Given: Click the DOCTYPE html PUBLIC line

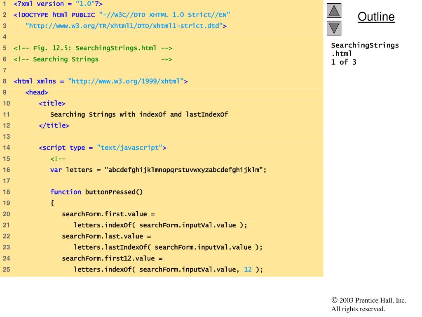Looking at the screenshot, I should click(x=122, y=15).
